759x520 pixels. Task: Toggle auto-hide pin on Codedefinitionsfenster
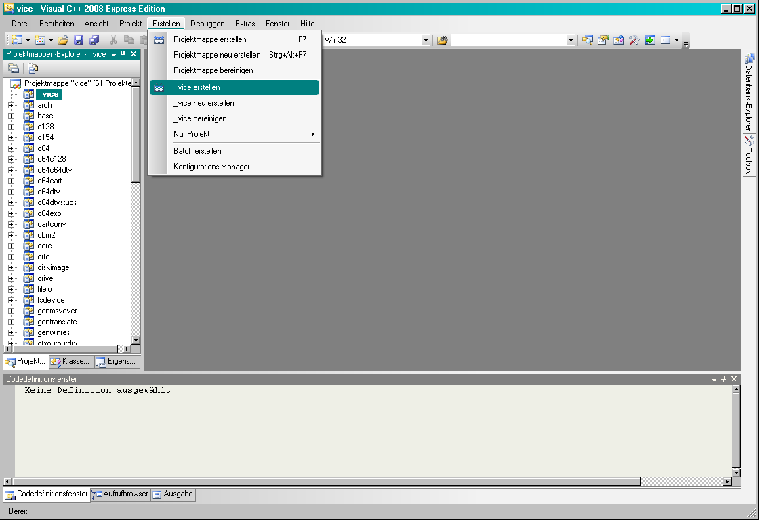[723, 379]
